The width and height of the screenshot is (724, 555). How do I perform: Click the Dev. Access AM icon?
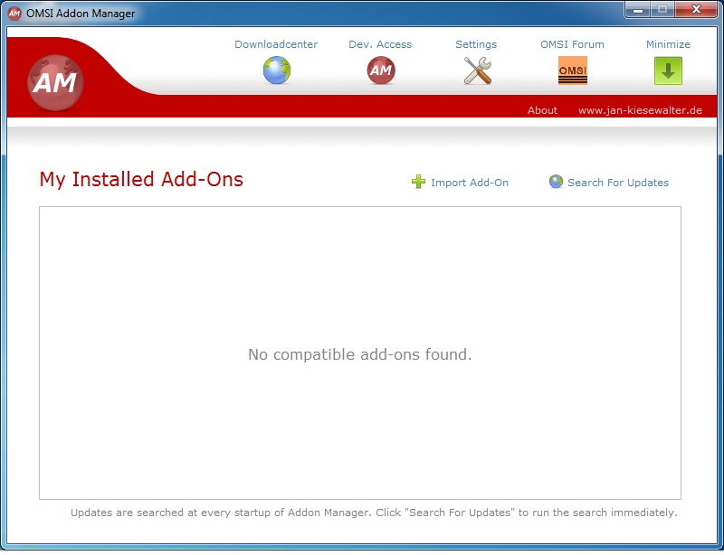pyautogui.click(x=380, y=71)
